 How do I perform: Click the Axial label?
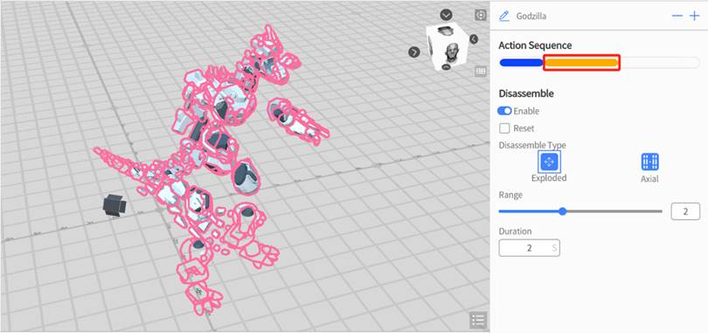pos(649,178)
